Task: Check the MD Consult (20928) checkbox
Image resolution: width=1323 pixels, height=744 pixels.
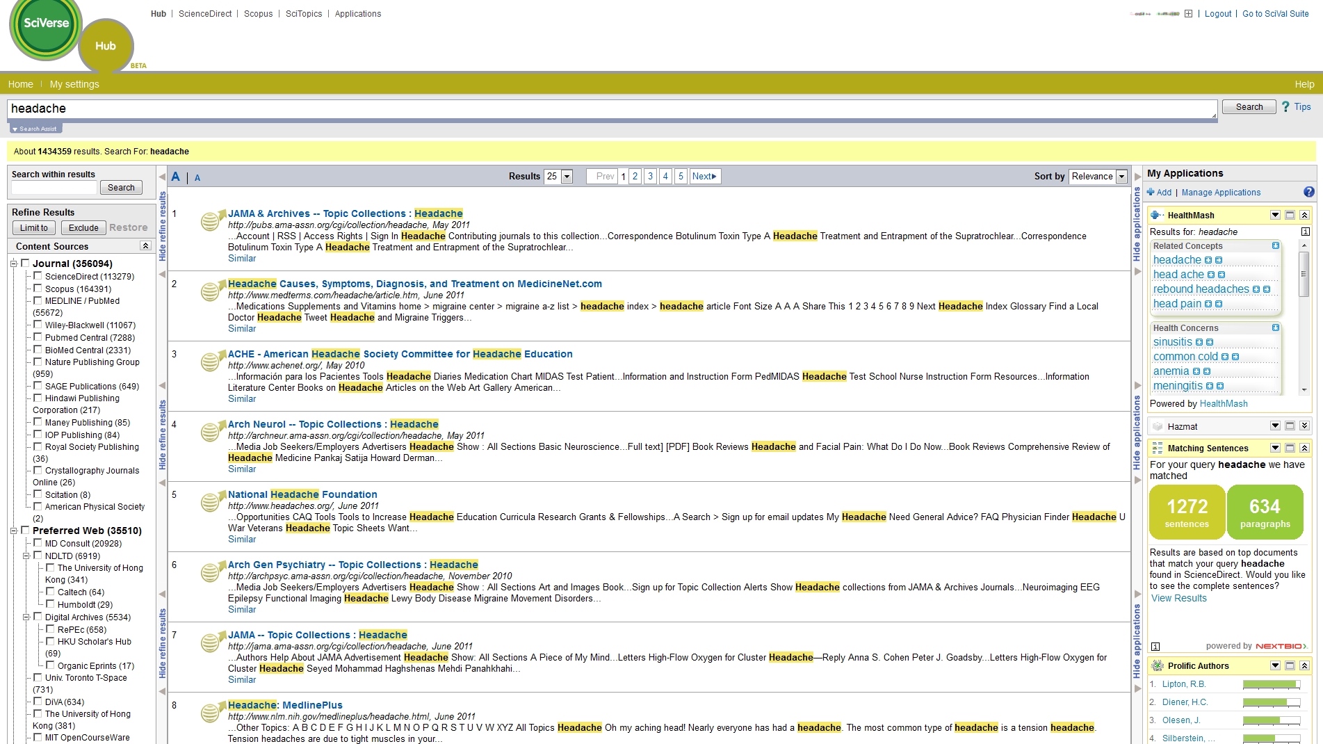Action: [x=38, y=542]
